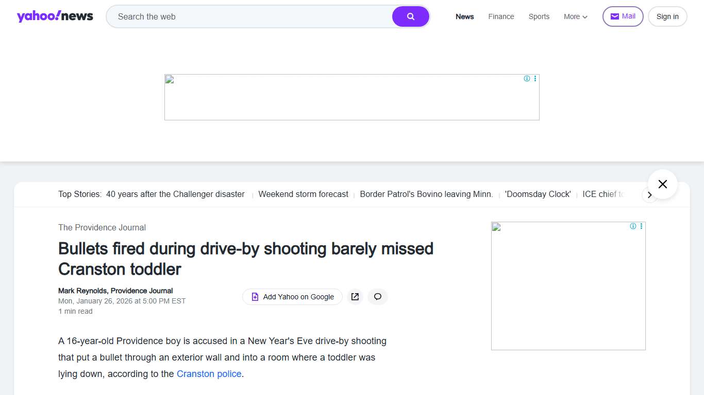Follow the Cranston police link
The height and width of the screenshot is (395, 704).
point(209,374)
